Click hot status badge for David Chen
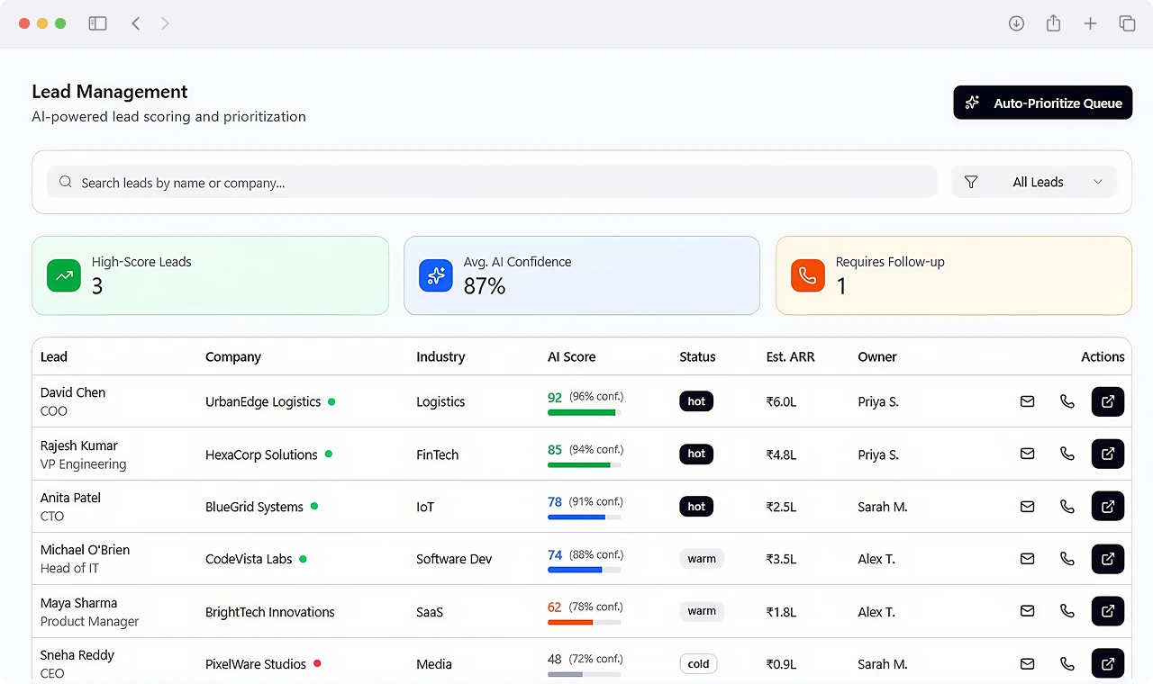The image size is (1153, 684). point(696,401)
